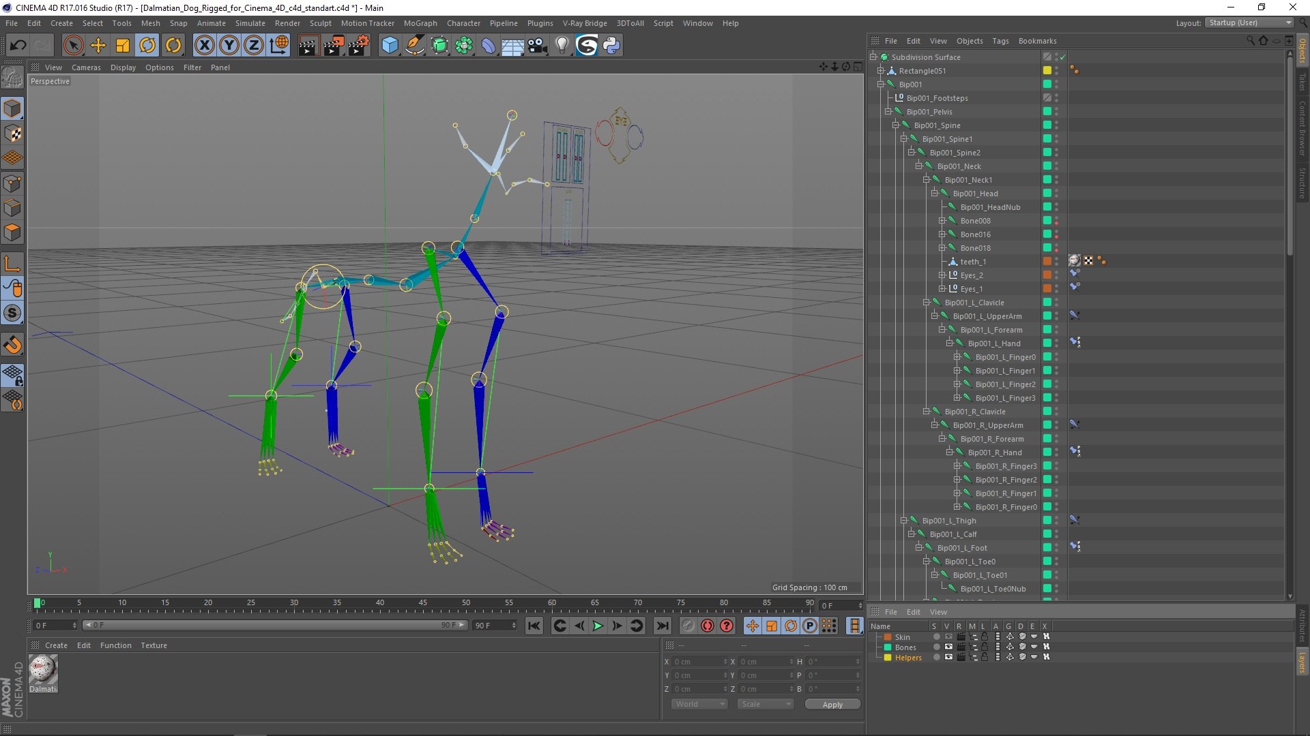Open the Layout Startup dropdown

point(1250,22)
